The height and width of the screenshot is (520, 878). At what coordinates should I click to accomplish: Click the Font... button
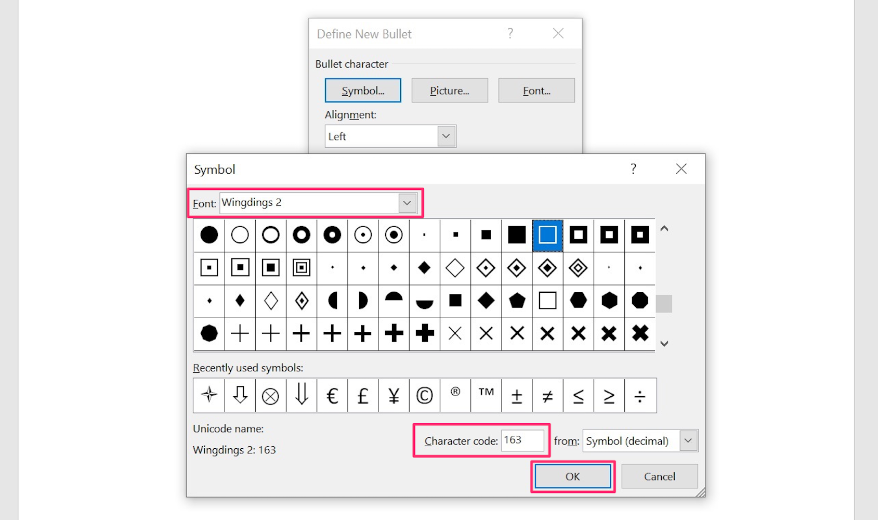[x=536, y=90]
